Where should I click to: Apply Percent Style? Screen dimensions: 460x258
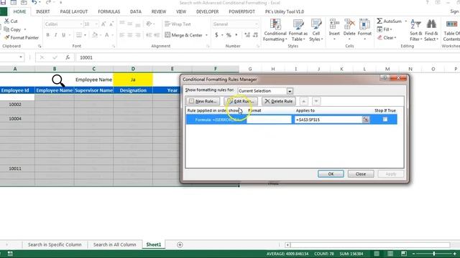tap(229, 35)
